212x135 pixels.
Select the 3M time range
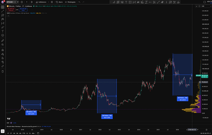[17, 133]
